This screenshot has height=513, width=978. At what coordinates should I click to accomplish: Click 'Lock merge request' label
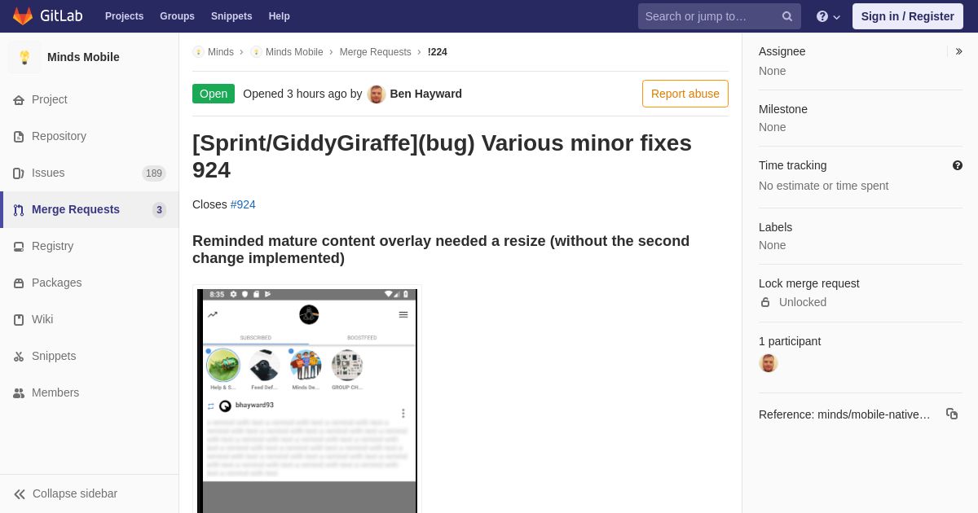[x=809, y=283]
